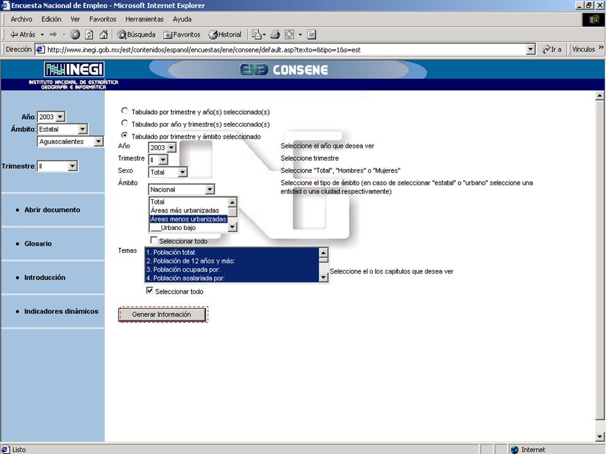Screen dimensions: 606x454
Task: Open the Introducción link
Action: [x=45, y=277]
